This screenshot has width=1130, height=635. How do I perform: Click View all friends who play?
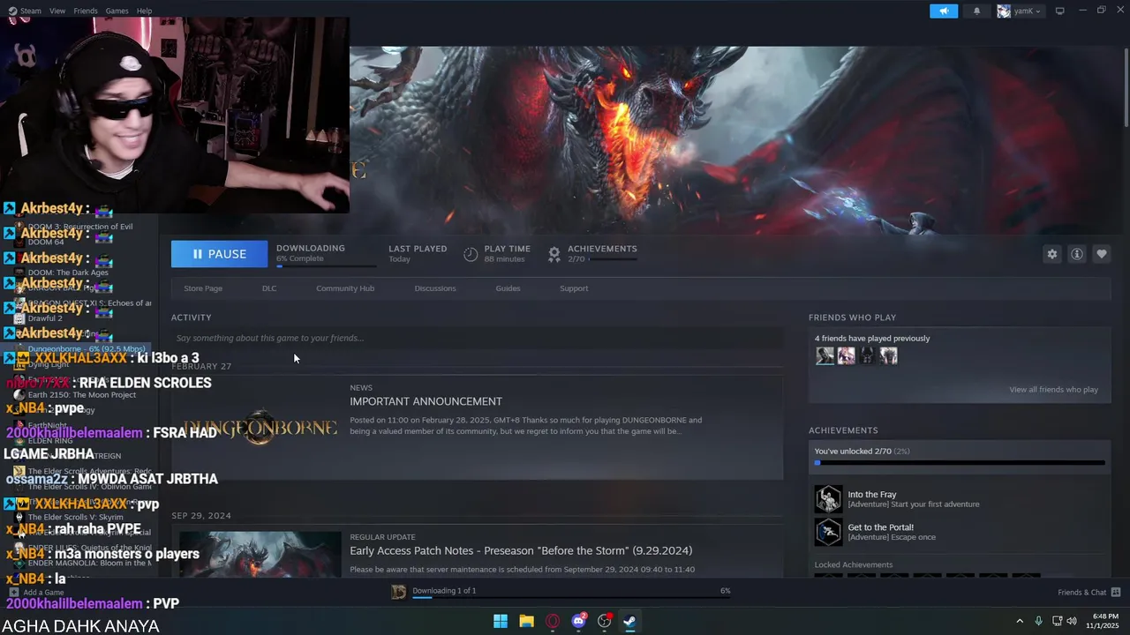click(x=1053, y=390)
